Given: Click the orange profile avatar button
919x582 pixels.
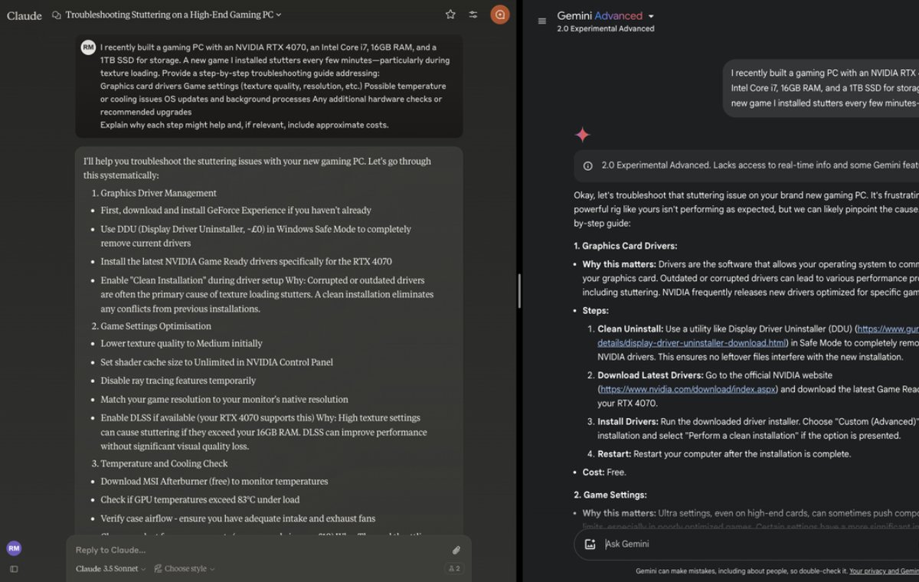Looking at the screenshot, I should tap(499, 15).
